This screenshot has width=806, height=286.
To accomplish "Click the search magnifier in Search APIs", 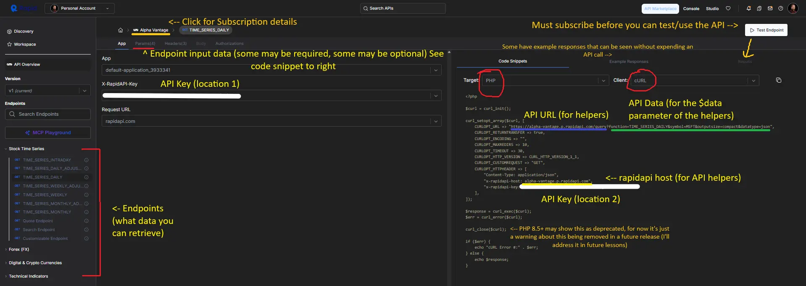I will click(x=366, y=8).
